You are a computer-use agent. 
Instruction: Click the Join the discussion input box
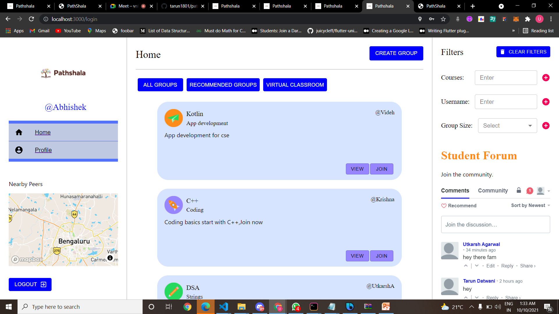coord(495,224)
